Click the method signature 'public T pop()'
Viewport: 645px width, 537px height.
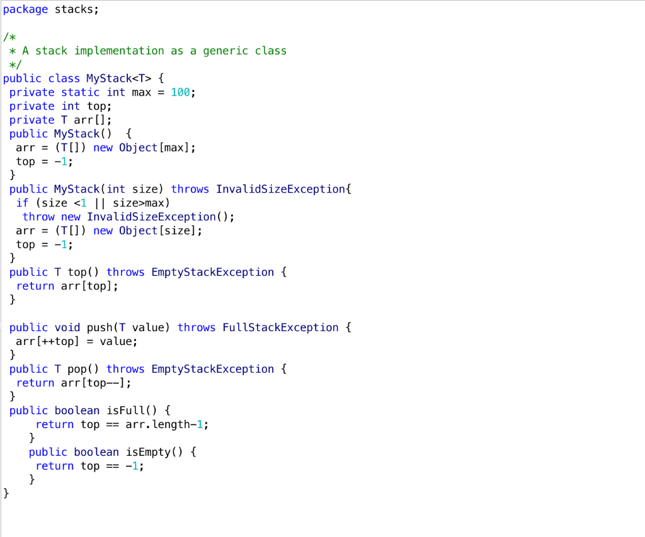(54, 370)
